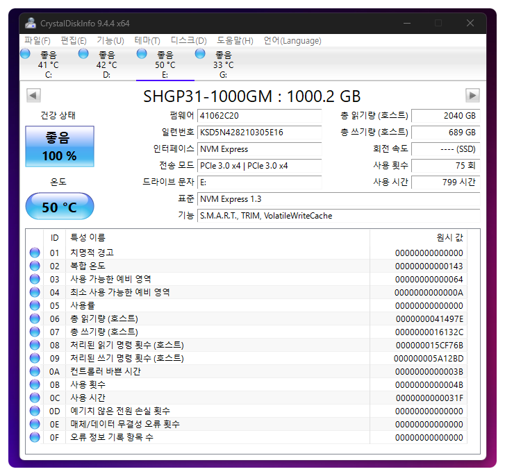Select attribute name 사용률
The height and width of the screenshot is (476, 505).
(83, 305)
